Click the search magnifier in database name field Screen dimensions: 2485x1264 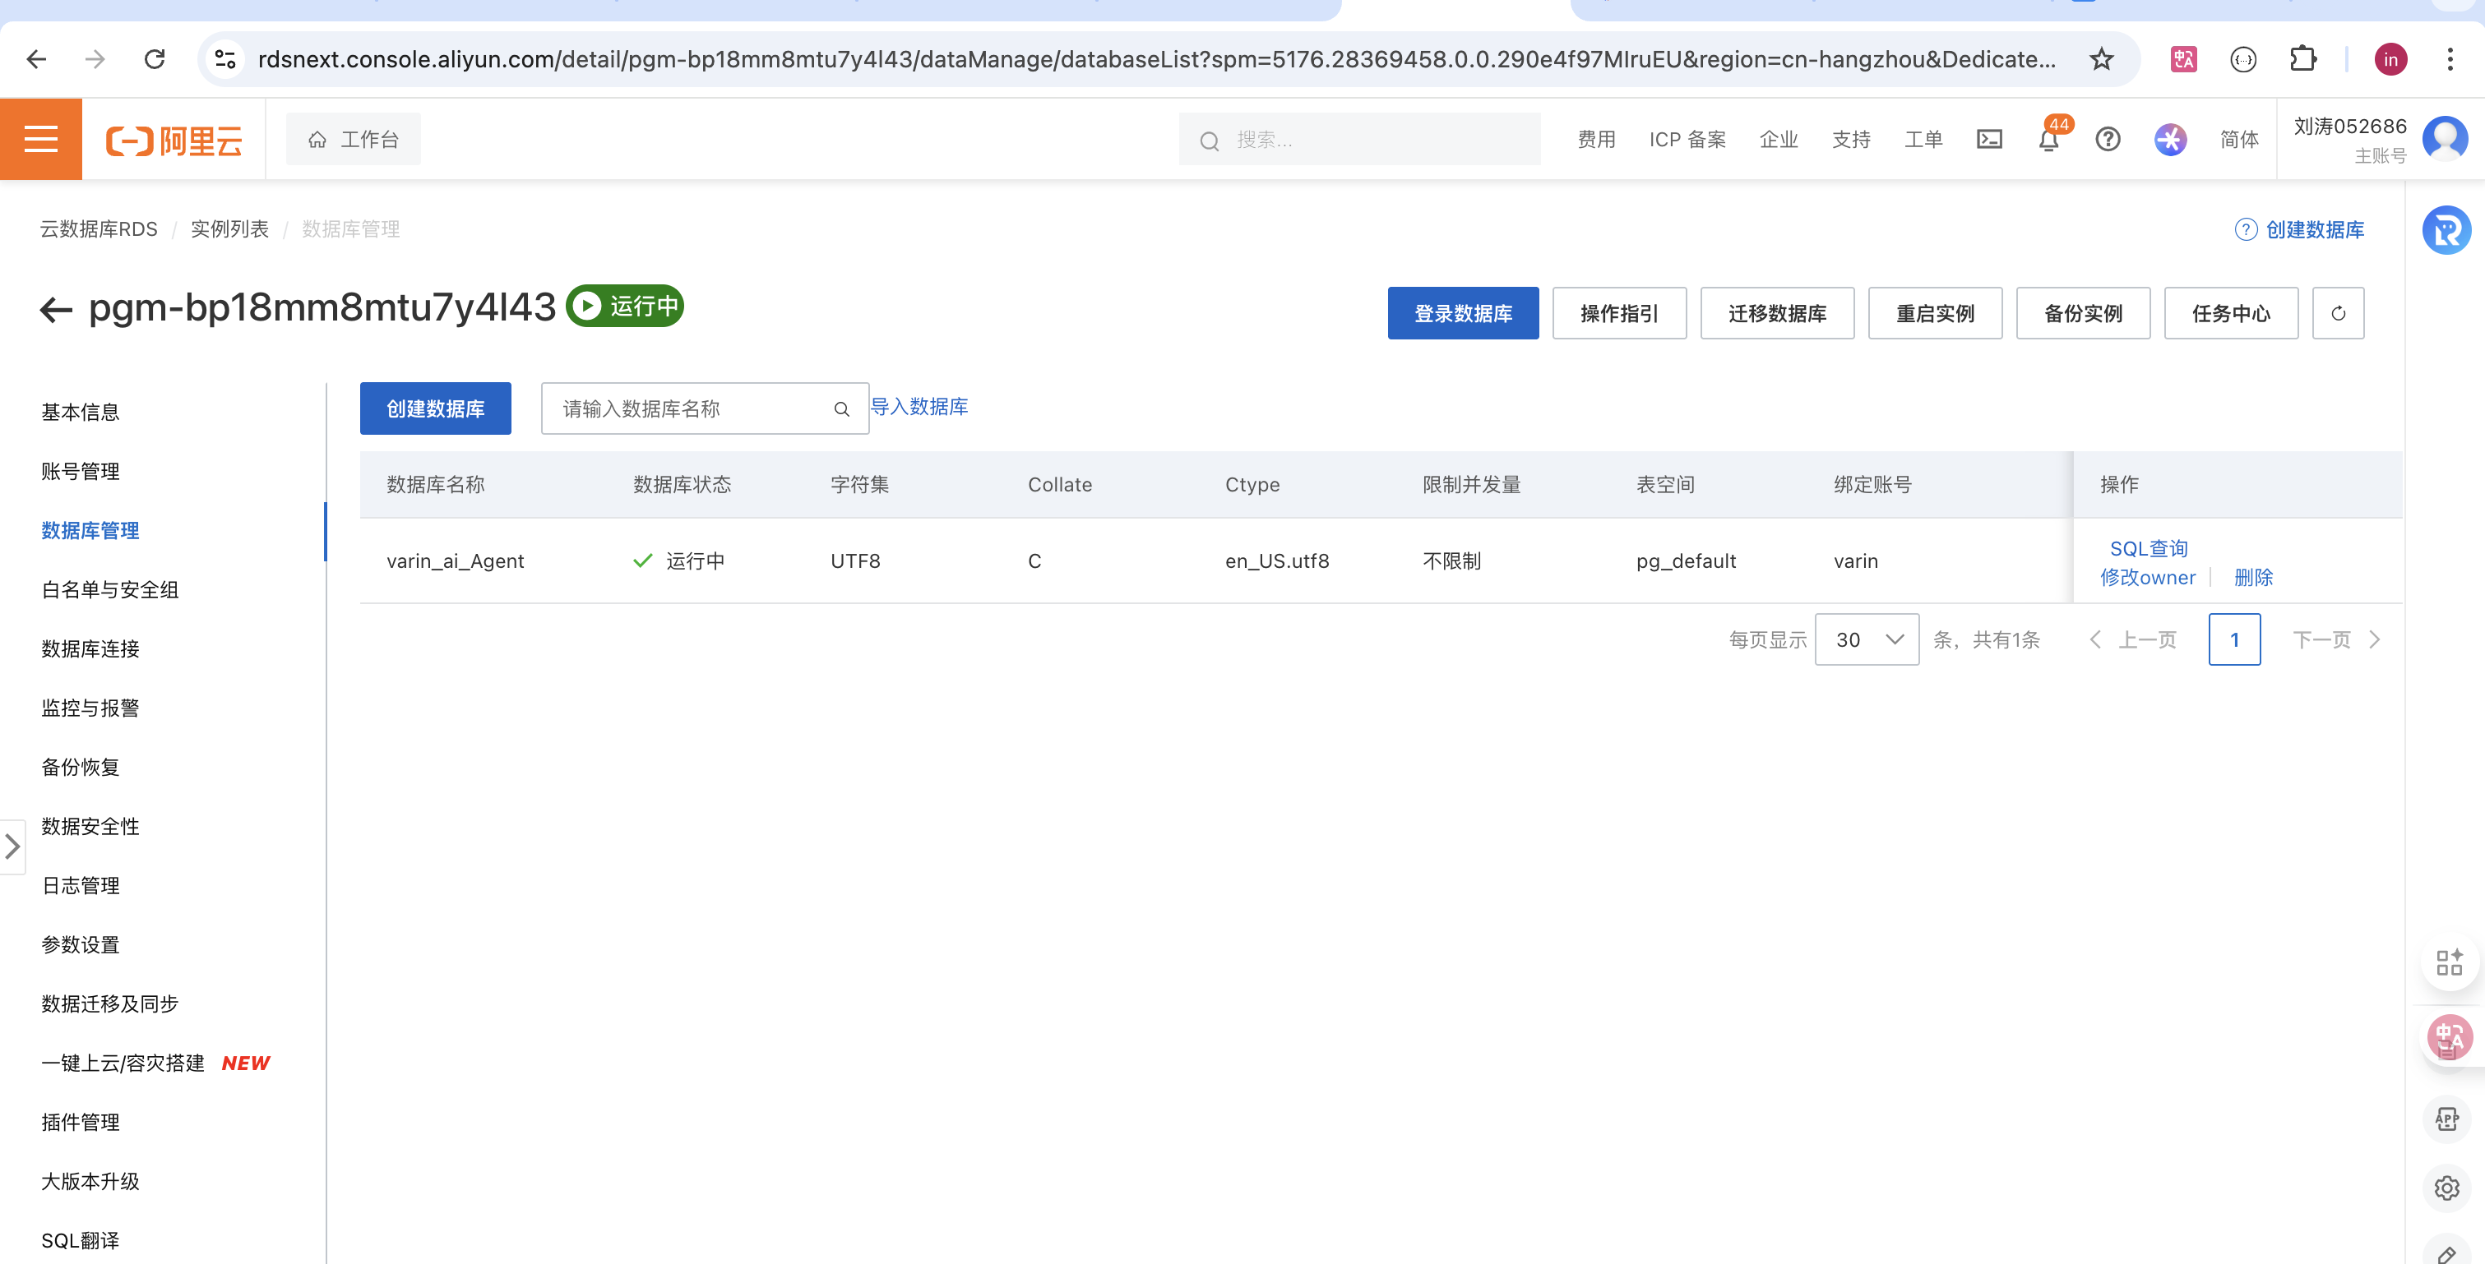[841, 408]
